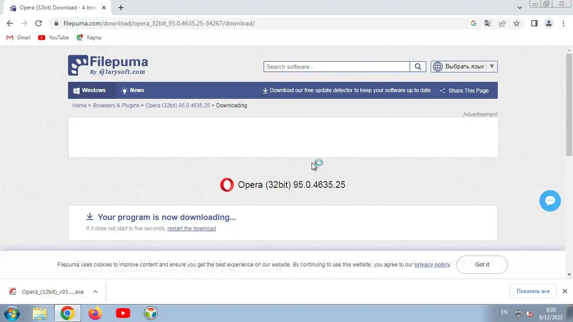Open the downloaded Opera_(32bit) exe file
The width and height of the screenshot is (573, 322).
47,292
